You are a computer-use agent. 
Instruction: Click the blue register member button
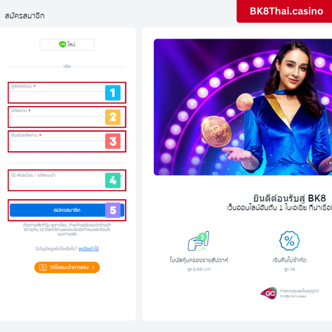tap(67, 210)
